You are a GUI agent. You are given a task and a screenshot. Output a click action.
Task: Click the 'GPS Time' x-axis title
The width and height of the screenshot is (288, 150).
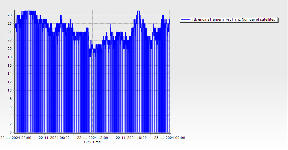tap(92, 142)
